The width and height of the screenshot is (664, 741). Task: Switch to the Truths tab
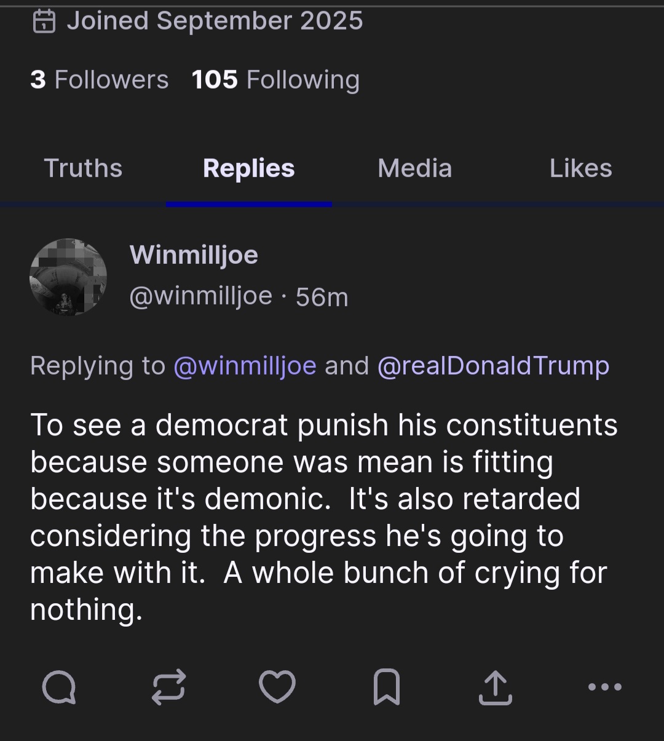[x=83, y=168]
